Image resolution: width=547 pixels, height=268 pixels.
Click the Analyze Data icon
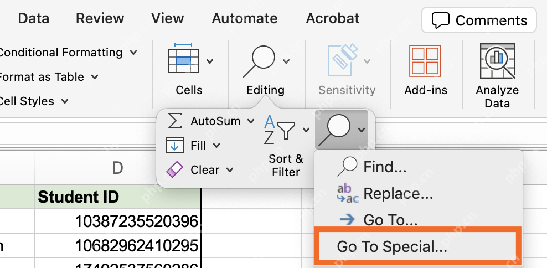pyautogui.click(x=497, y=61)
